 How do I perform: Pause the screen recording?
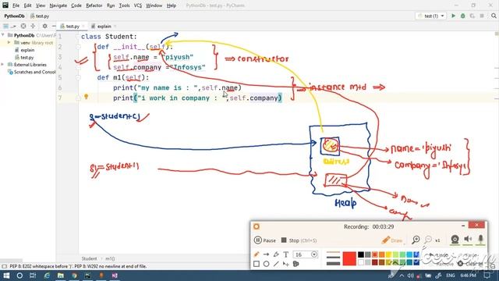[x=265, y=240]
